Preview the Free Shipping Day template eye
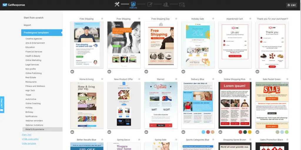 tap(146, 72)
